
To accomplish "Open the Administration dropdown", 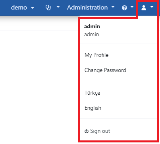I will (x=91, y=7).
